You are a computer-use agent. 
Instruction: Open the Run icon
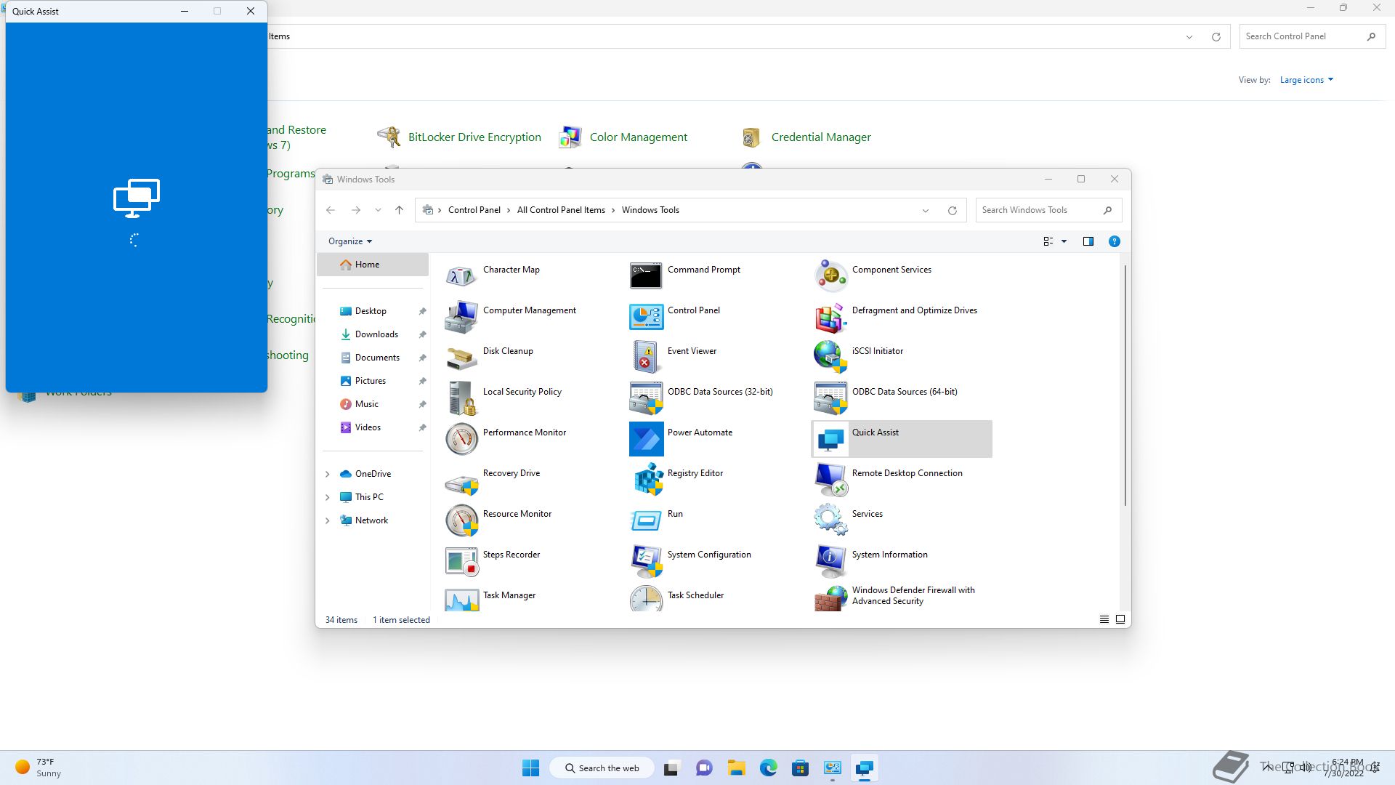[646, 520]
